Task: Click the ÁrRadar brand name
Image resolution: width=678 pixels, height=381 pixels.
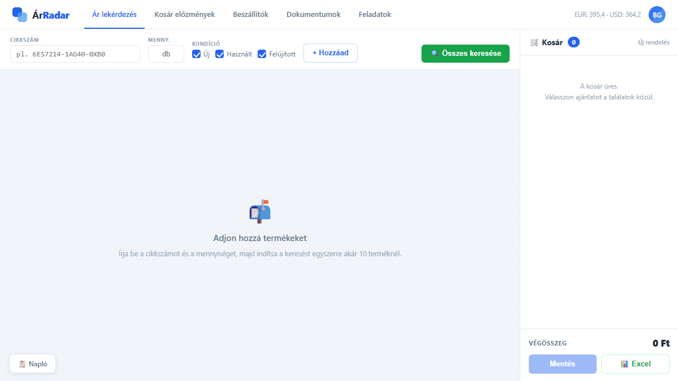Action: tap(51, 15)
